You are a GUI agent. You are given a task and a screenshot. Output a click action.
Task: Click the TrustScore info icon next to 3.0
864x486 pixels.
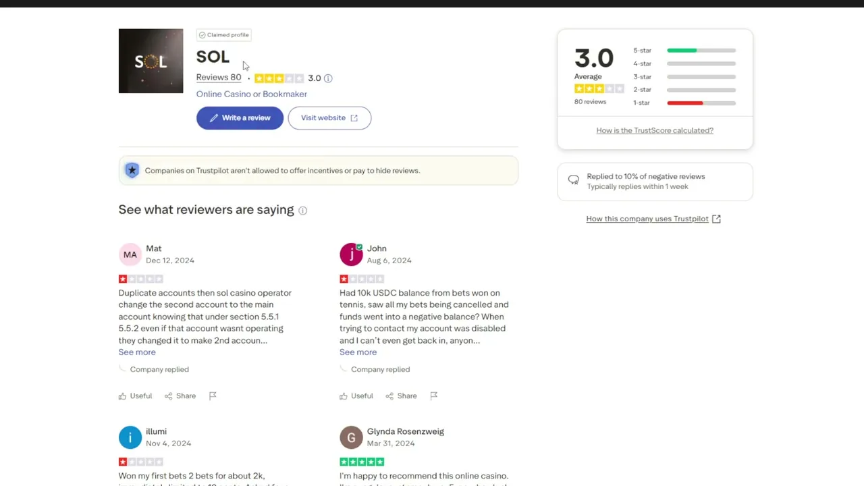coord(328,78)
